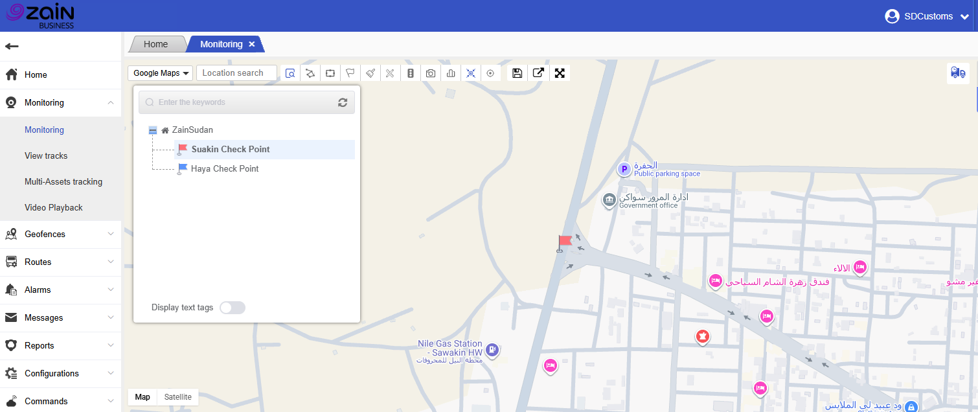Click the open in new window icon
Screen dimensions: 978x412
pos(538,73)
